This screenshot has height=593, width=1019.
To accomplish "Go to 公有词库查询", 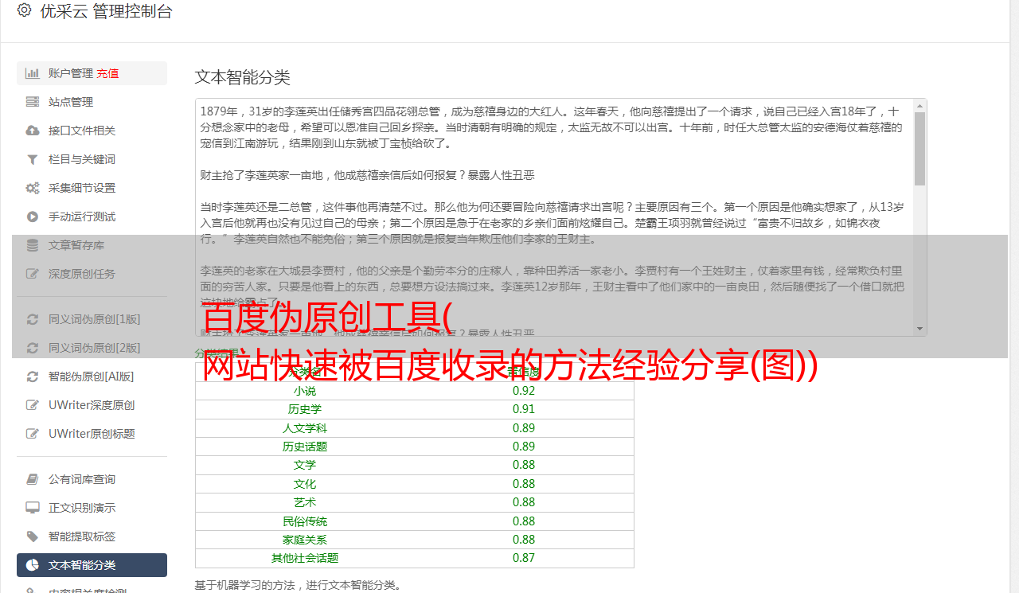I will click(92, 479).
